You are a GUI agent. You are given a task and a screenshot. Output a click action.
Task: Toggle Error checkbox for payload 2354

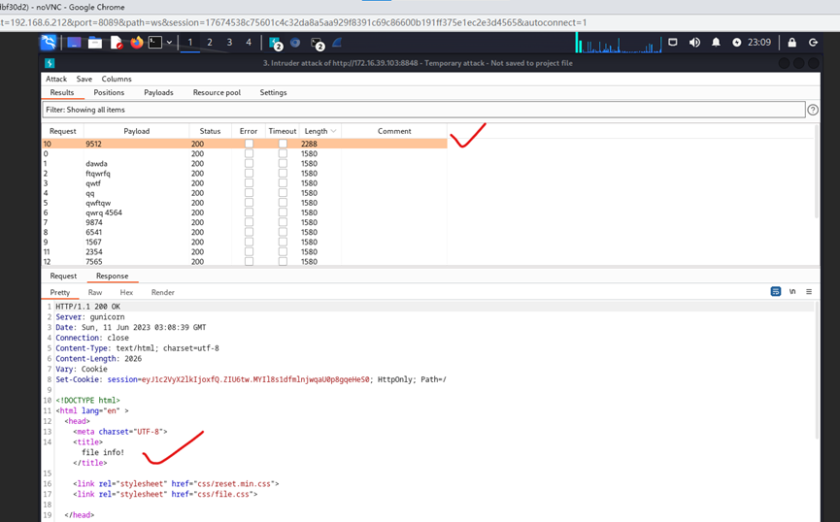249,251
